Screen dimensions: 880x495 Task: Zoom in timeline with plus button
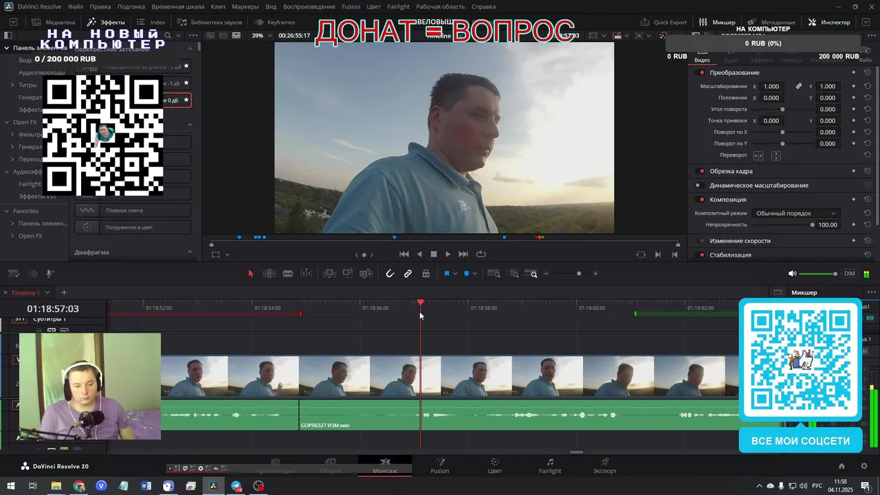click(x=595, y=274)
